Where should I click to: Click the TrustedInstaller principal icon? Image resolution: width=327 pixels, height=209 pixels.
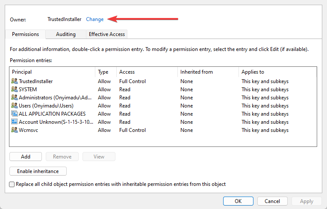coord(15,81)
